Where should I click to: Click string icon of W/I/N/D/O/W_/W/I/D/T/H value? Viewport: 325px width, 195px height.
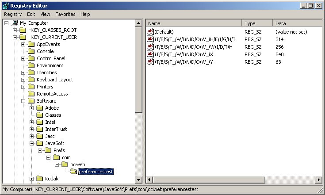(150, 46)
